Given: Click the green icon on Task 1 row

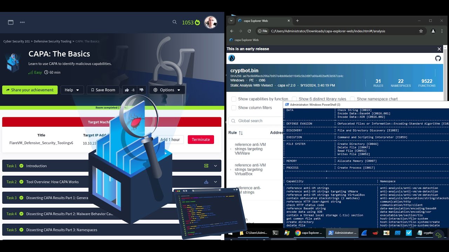Looking at the screenshot, I should (x=206, y=166).
